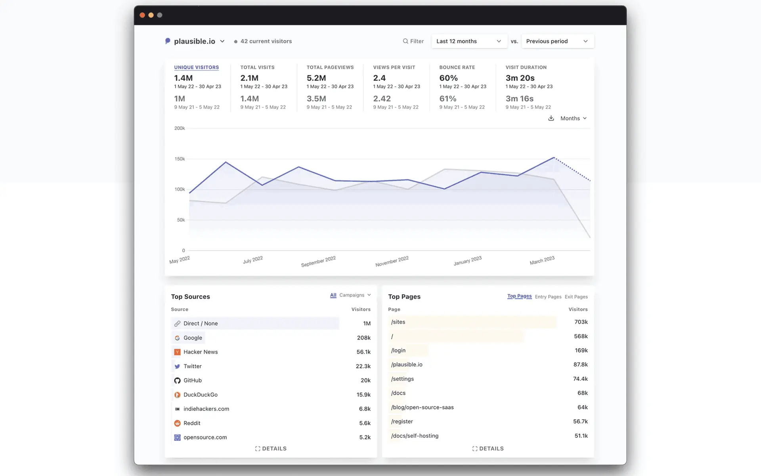Open DETAILS under Top Sources
The width and height of the screenshot is (761, 476).
271,449
